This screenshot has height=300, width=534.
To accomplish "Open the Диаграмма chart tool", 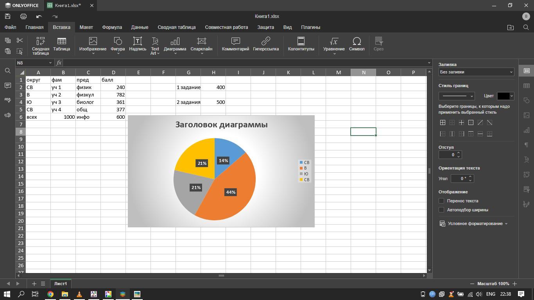I will 175,42.
